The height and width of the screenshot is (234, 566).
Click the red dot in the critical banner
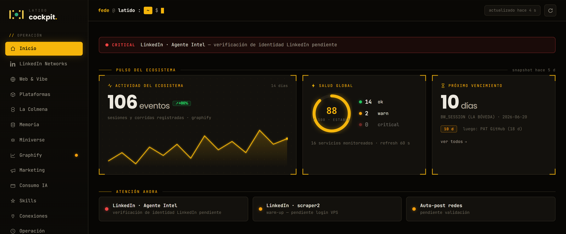point(107,45)
